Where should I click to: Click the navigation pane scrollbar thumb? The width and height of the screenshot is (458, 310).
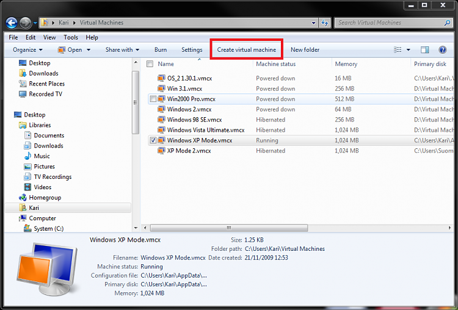(135, 103)
